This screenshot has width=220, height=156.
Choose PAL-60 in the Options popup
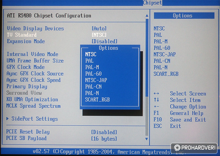click(x=94, y=74)
